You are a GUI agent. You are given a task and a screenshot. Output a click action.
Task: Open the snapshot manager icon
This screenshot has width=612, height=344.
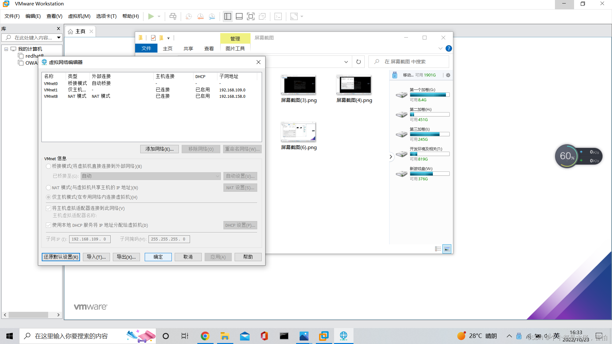tap(212, 16)
